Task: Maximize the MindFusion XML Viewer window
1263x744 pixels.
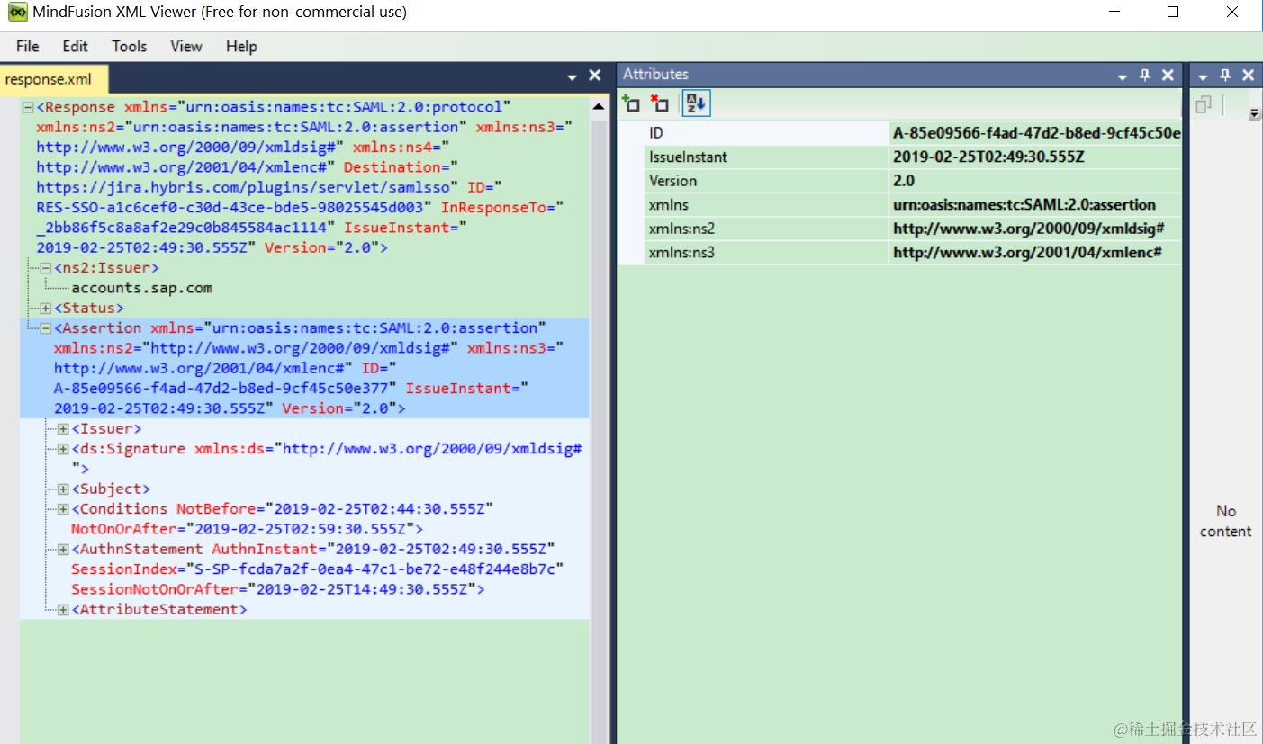Action: point(1172,13)
